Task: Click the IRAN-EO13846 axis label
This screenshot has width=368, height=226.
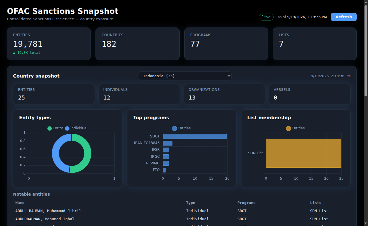Action: click(x=147, y=143)
